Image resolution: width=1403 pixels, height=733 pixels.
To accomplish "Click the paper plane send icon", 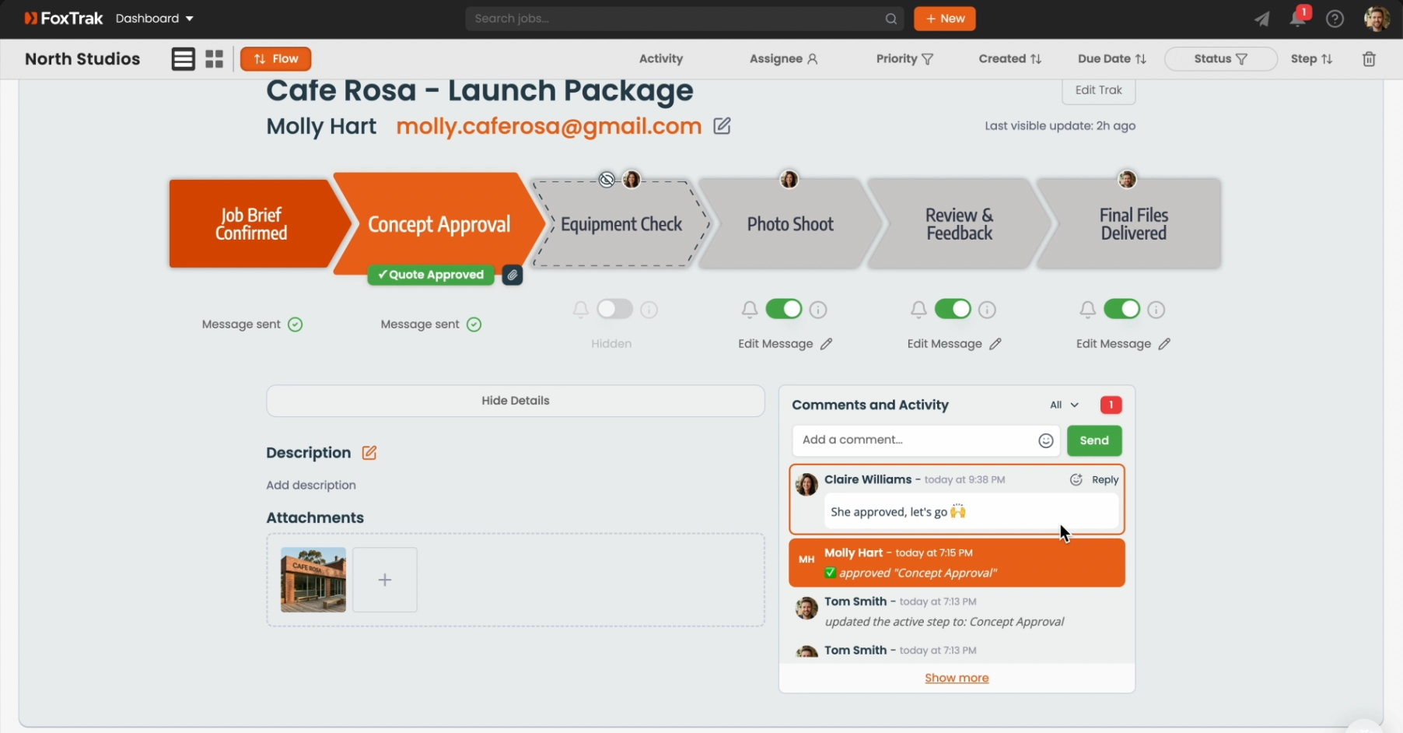I will click(x=1261, y=19).
